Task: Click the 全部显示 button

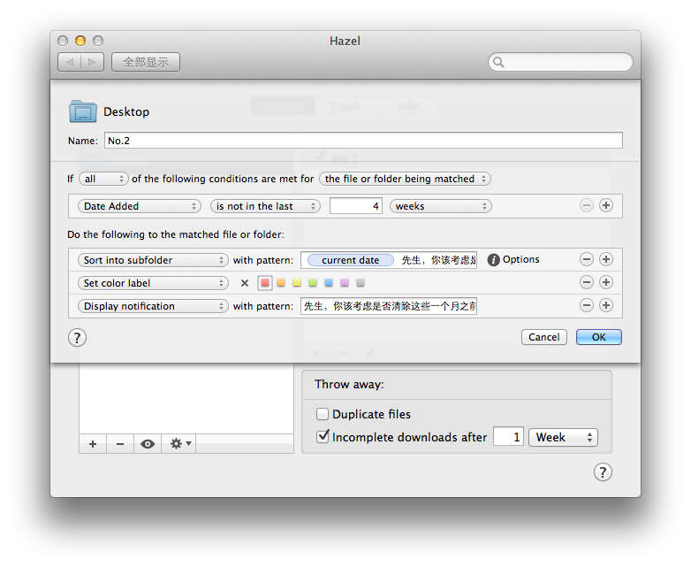Action: 146,62
